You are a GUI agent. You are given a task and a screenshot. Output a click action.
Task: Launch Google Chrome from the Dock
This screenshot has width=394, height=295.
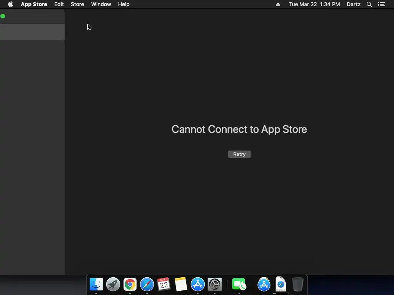coord(130,284)
